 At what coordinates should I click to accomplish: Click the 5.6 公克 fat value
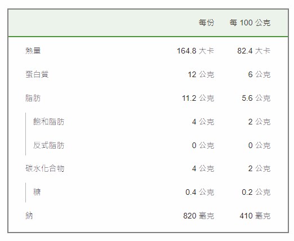click(256, 98)
